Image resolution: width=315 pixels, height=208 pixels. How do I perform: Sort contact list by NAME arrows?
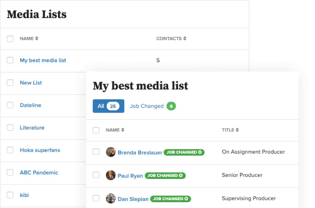123,130
